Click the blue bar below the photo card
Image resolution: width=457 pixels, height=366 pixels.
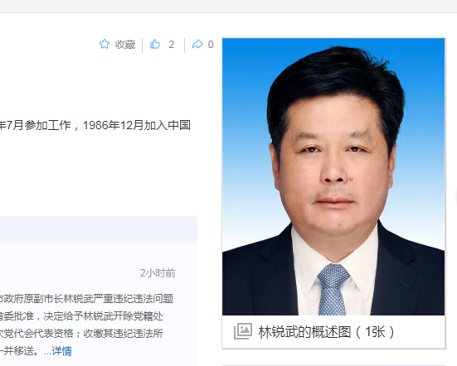[333, 365]
